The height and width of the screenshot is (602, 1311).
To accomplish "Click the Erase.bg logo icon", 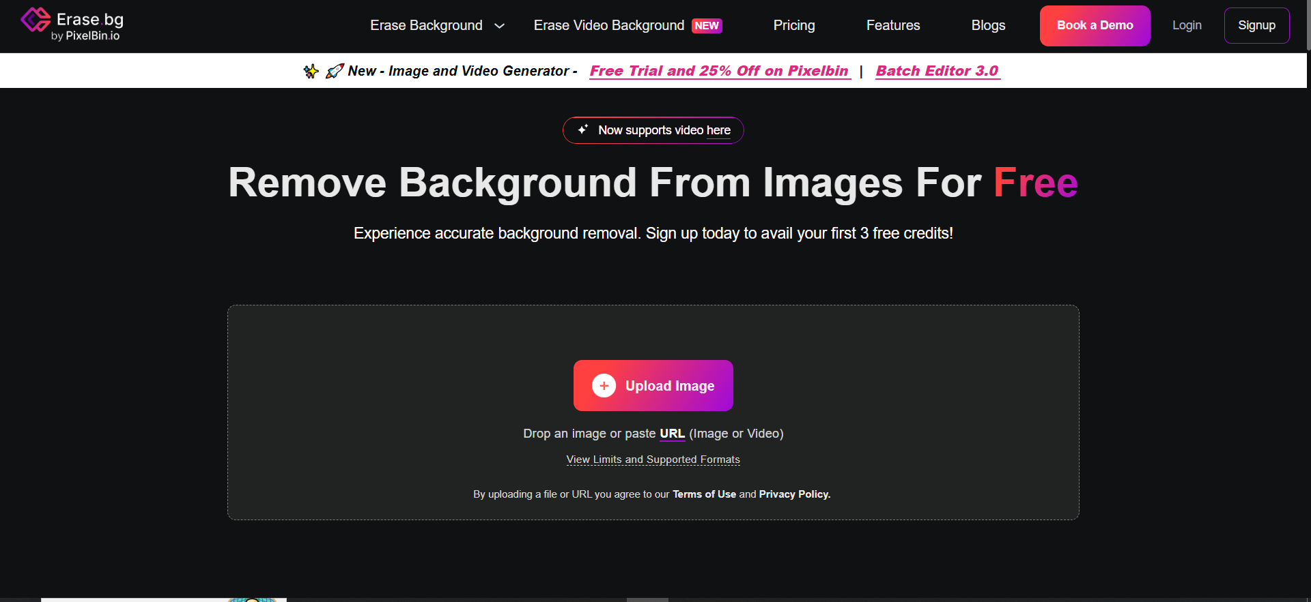I will [36, 20].
